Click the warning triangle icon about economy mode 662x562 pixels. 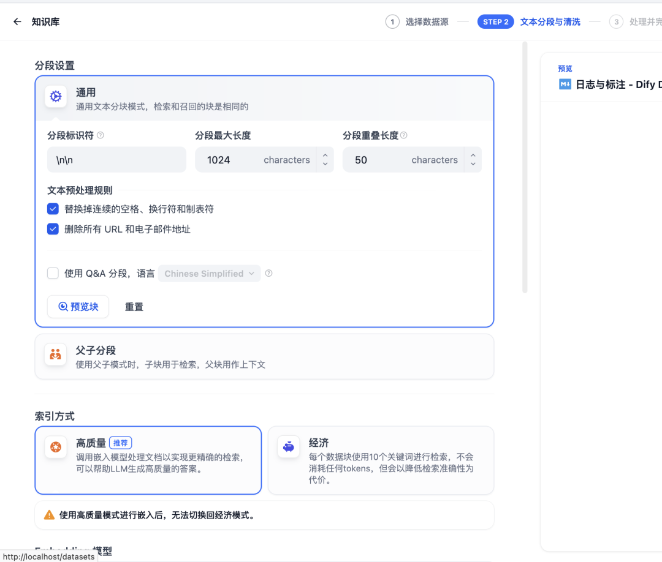click(x=49, y=515)
